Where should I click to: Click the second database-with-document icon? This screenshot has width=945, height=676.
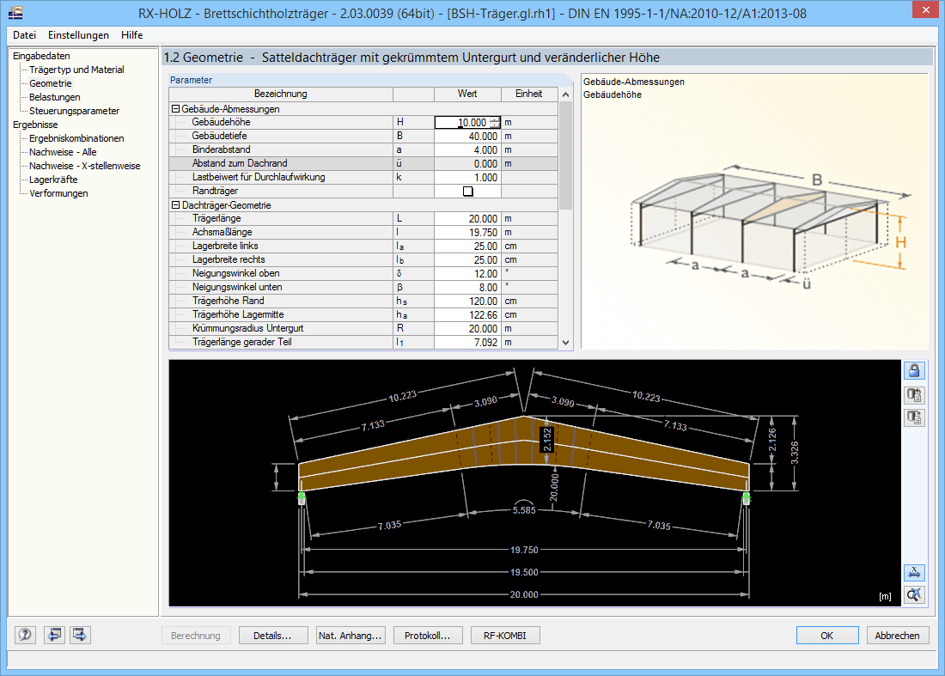point(914,417)
